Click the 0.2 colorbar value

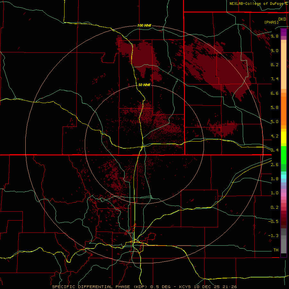[275, 207]
